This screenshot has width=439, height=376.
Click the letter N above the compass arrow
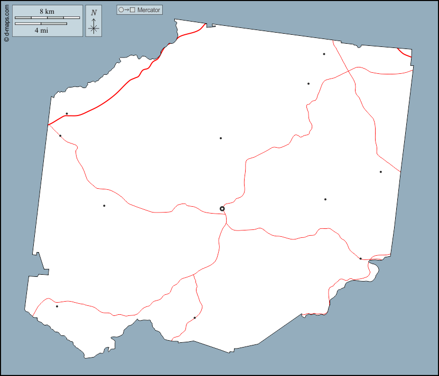[94, 13]
